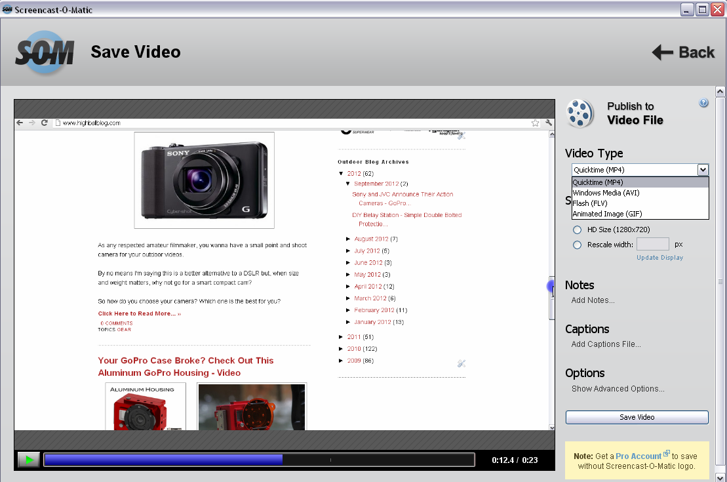Image resolution: width=727 pixels, height=482 pixels.
Task: Click browser forward arrow in preview
Action: click(x=31, y=123)
